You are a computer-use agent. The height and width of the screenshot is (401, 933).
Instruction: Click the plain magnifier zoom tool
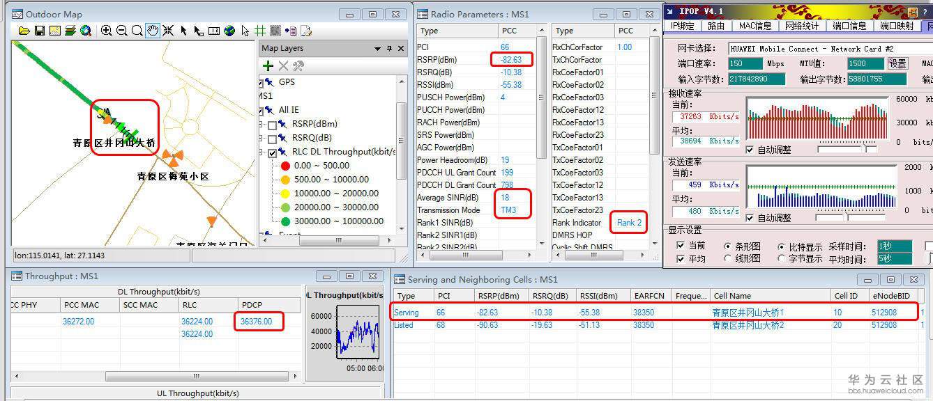pos(137,31)
